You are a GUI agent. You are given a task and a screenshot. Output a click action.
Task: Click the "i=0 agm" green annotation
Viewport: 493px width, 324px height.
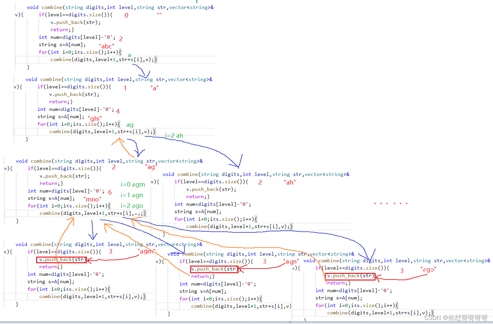point(132,184)
